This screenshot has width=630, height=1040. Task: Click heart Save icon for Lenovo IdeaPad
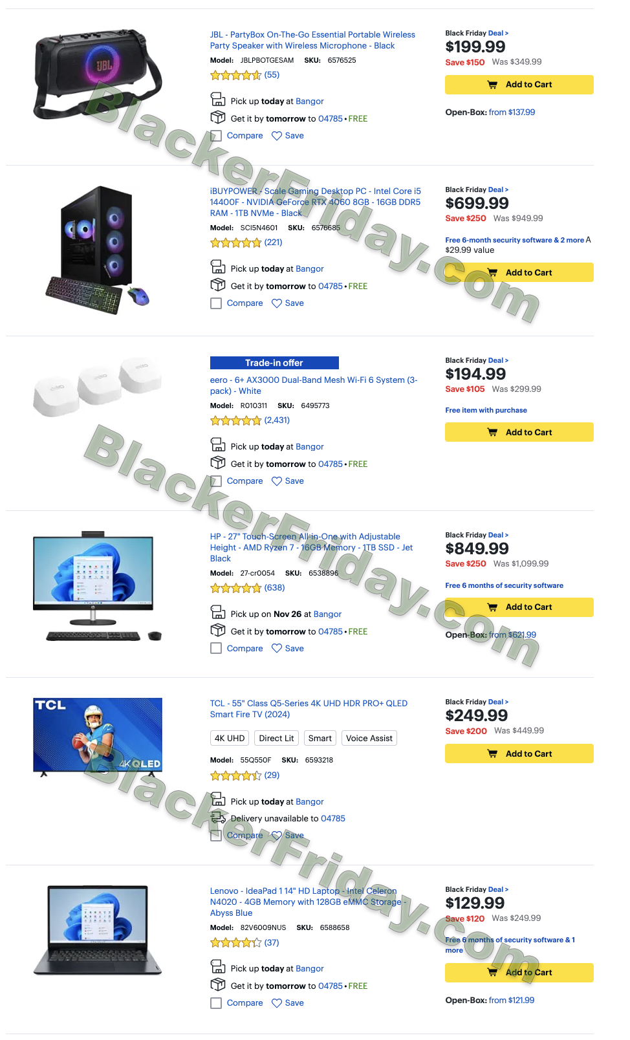click(x=277, y=1003)
